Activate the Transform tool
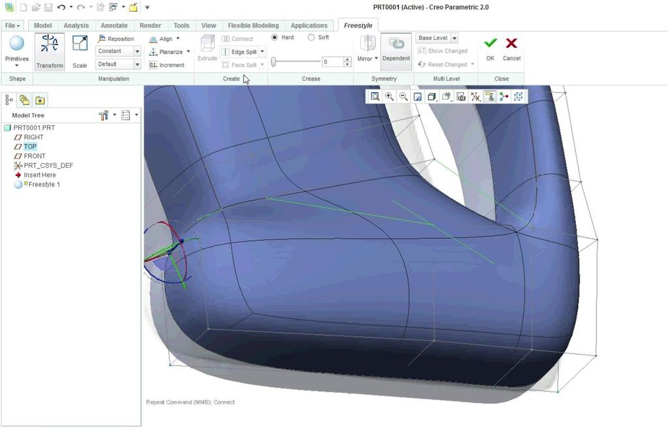The image size is (668, 432). [x=50, y=52]
